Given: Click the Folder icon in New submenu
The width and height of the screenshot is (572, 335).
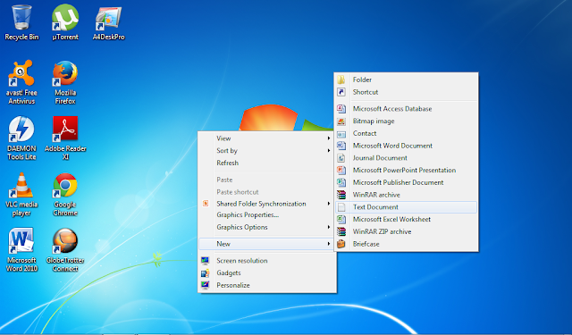Looking at the screenshot, I should click(x=341, y=80).
